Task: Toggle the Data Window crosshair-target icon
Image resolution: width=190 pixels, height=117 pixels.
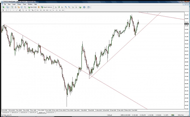Action: click(x=16, y=7)
